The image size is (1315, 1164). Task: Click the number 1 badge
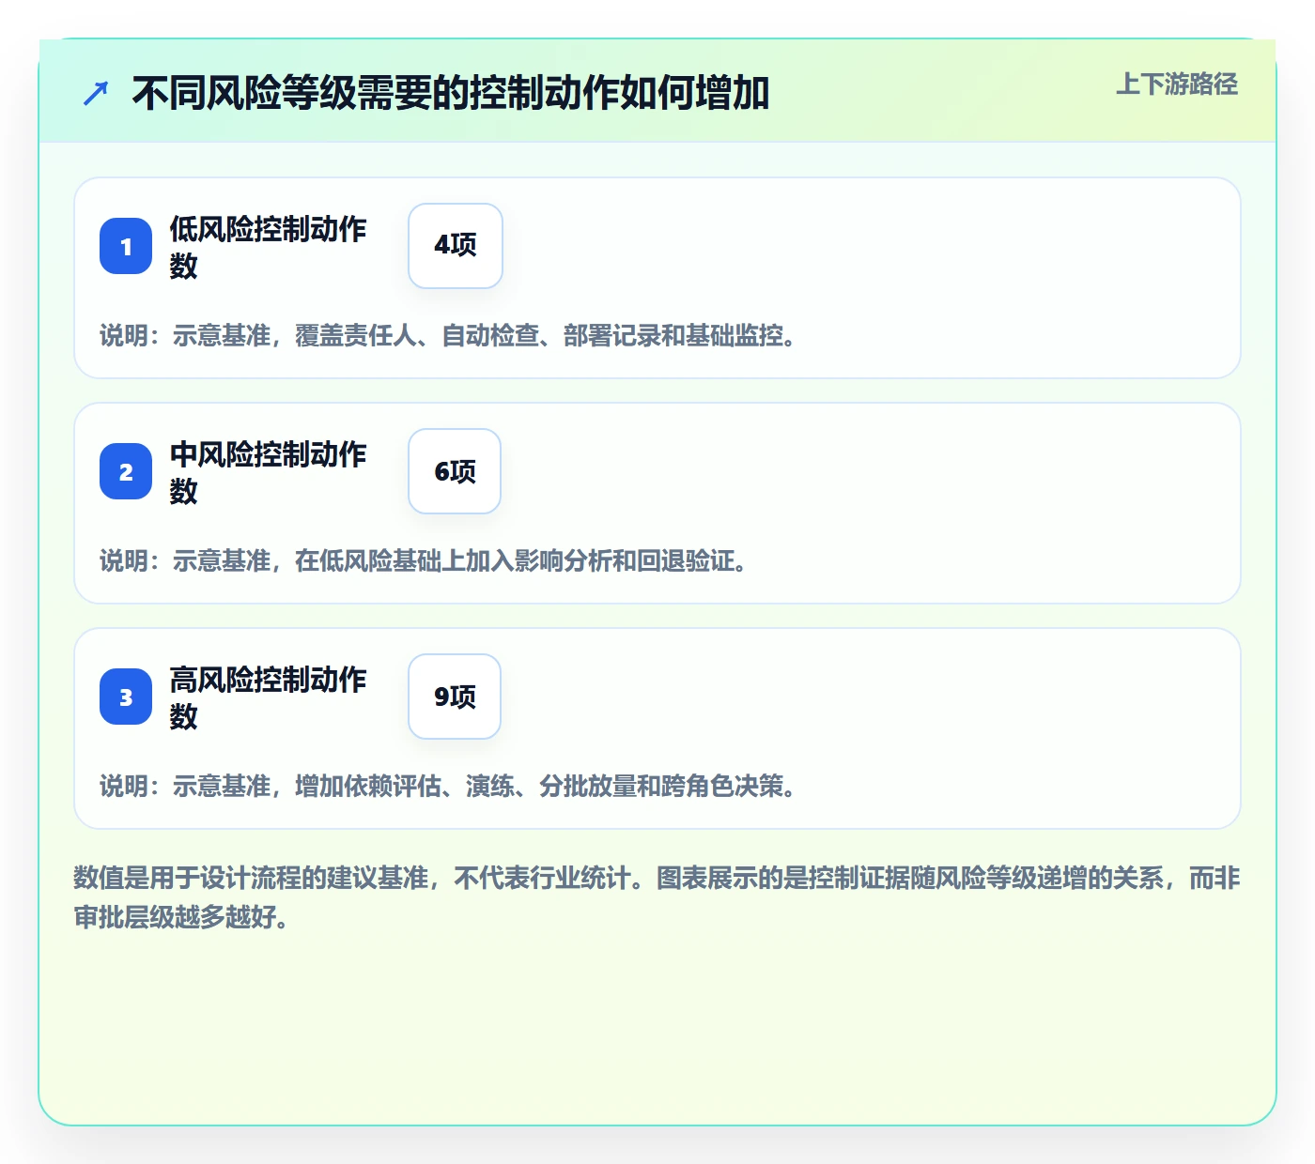point(126,246)
